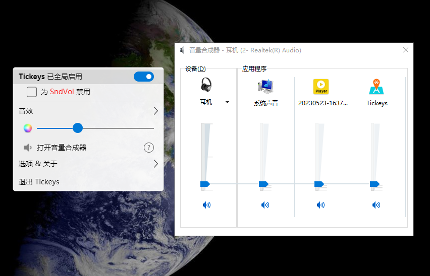Click the 系统声音 label text
430x276 pixels.
click(266, 103)
